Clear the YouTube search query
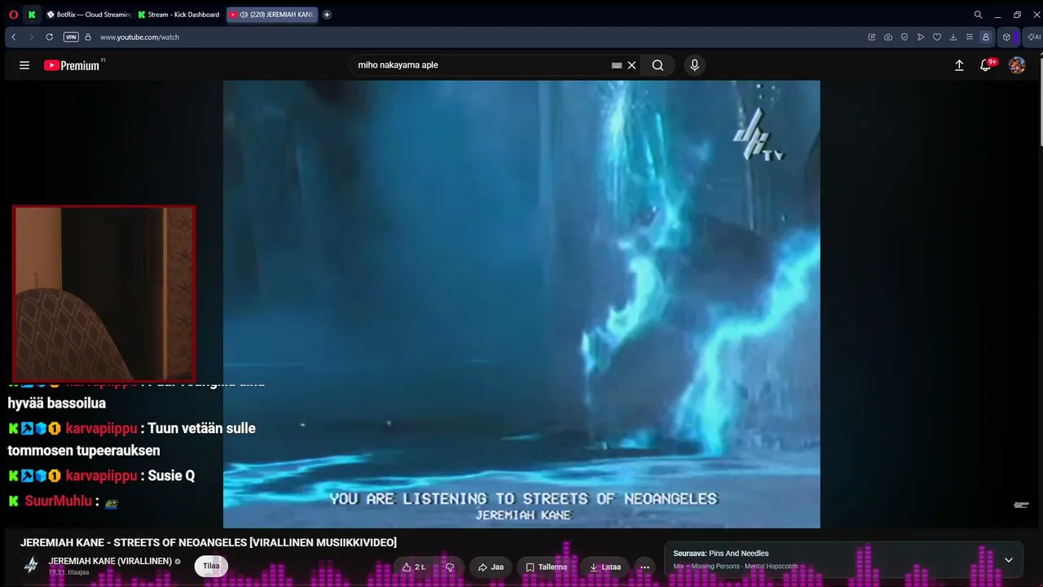The width and height of the screenshot is (1043, 587). click(632, 65)
